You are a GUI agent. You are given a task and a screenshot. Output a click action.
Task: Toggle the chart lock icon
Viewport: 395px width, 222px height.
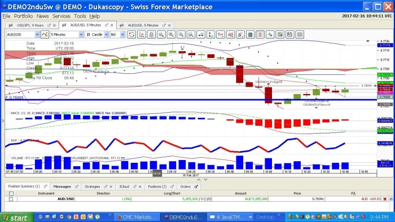pos(151,35)
